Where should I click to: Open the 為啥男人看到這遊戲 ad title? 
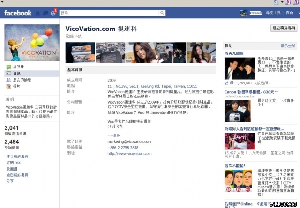(x=254, y=129)
